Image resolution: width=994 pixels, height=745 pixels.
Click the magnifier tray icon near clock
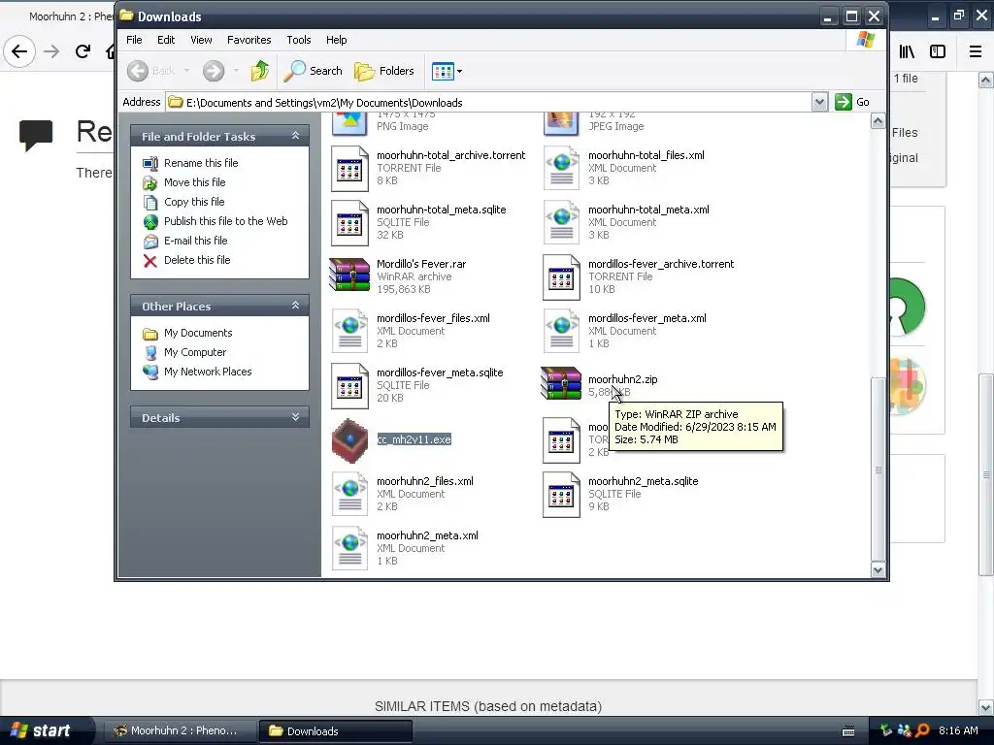pos(922,730)
